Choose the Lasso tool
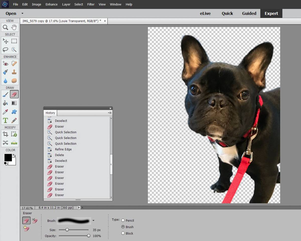301x241 pixels. 6,49
